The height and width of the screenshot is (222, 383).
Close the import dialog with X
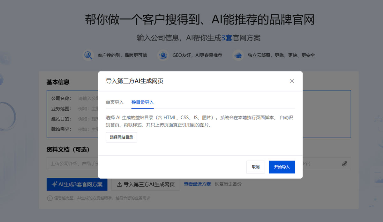point(292,81)
